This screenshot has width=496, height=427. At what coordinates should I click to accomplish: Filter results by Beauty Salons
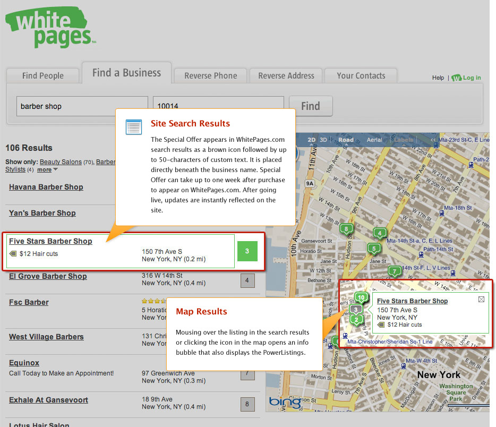[61, 162]
